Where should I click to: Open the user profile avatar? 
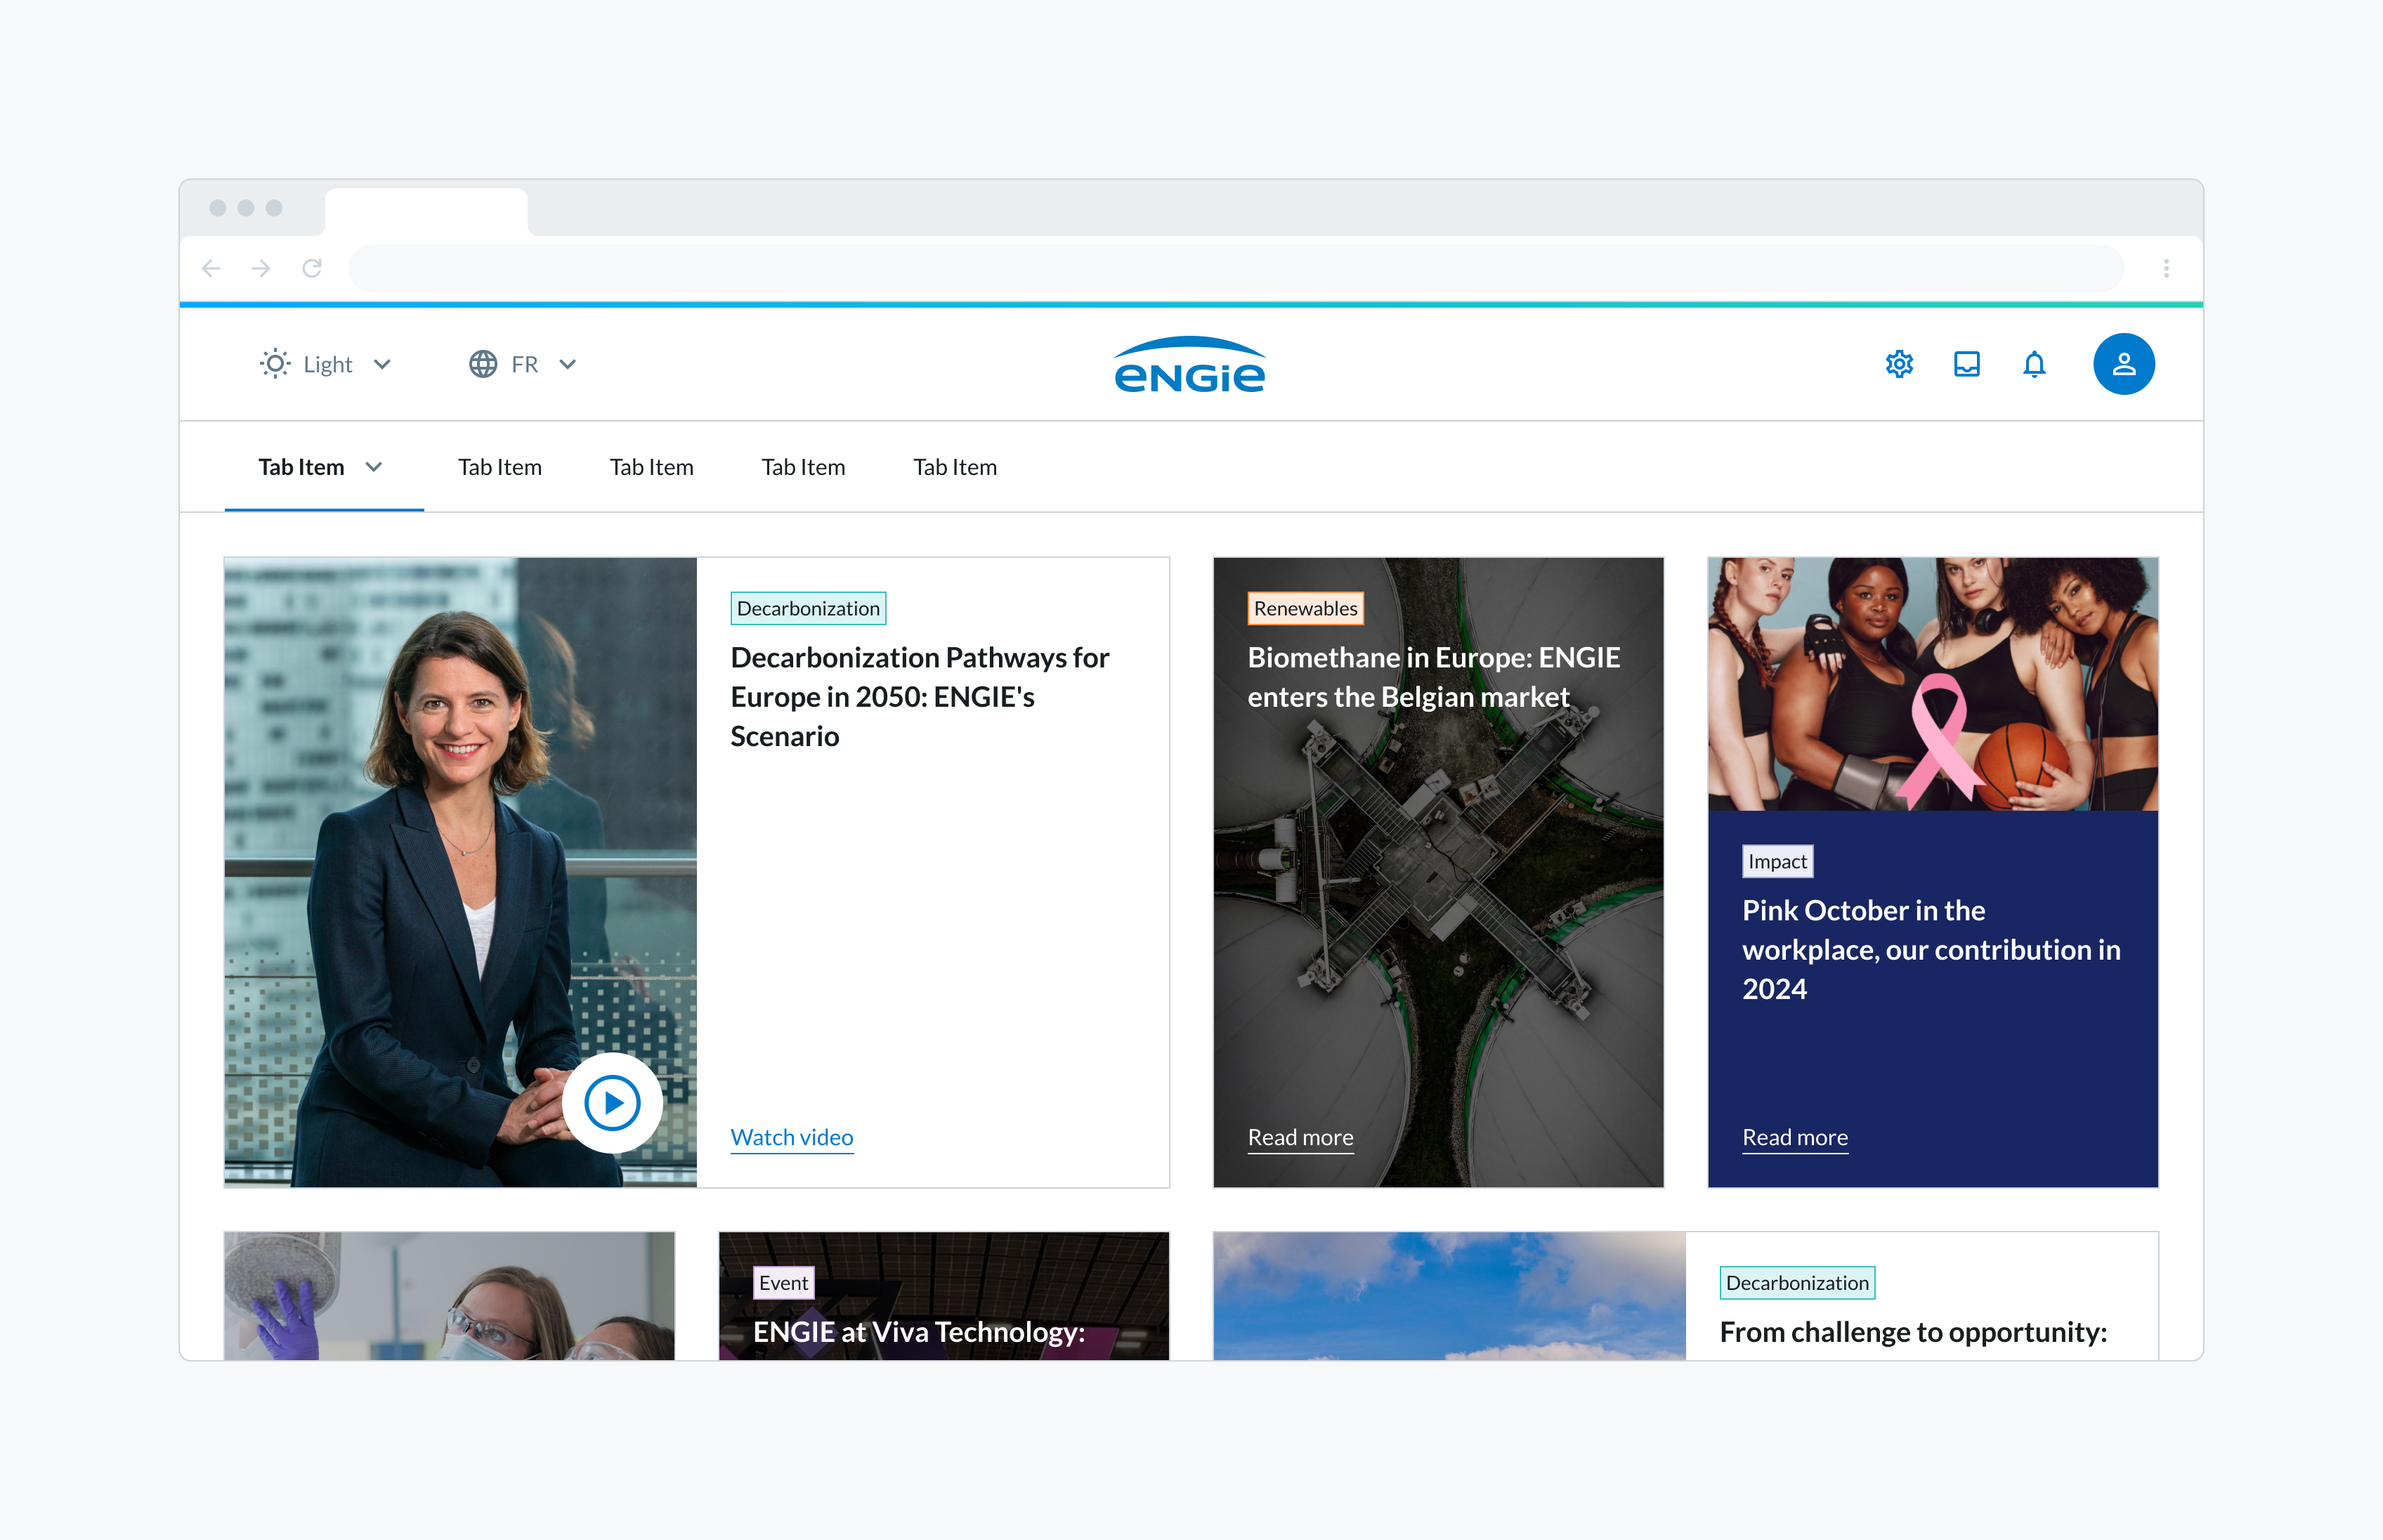2123,364
